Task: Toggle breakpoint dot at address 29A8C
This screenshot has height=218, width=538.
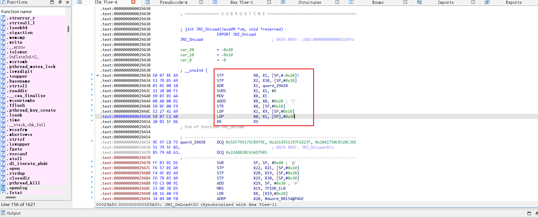Action: (x=92, y=187)
